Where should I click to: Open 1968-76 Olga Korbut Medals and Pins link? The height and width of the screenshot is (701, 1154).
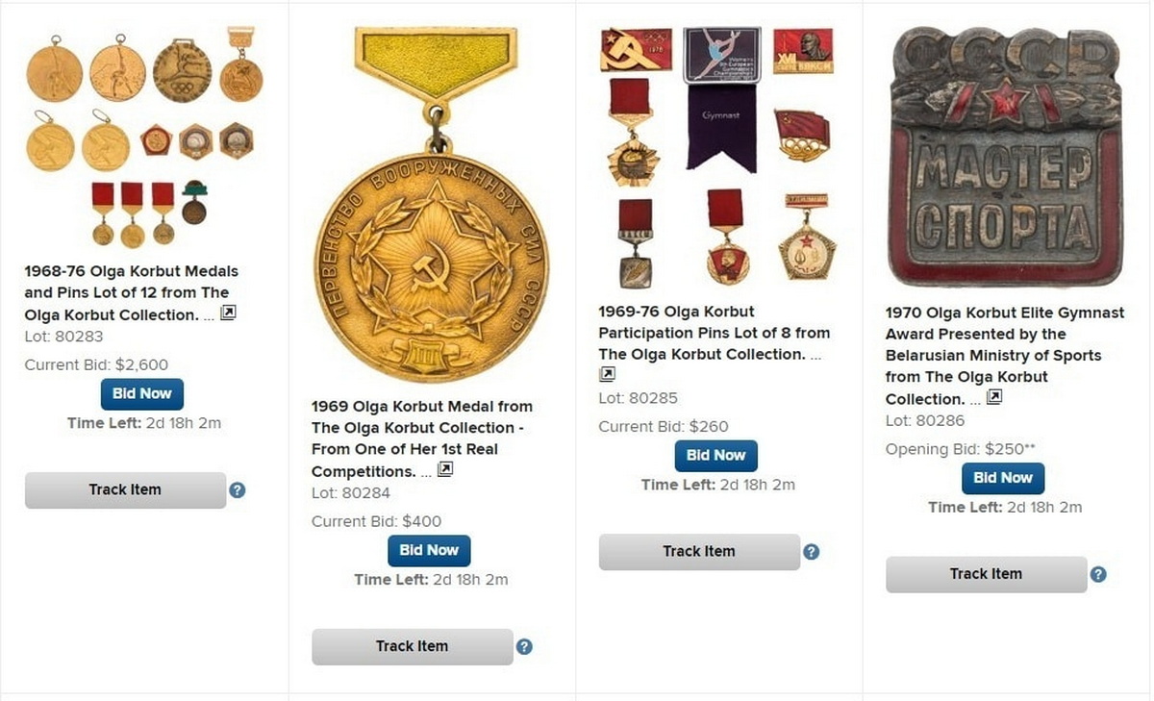click(131, 292)
